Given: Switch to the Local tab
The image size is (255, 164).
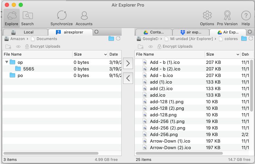Looking at the screenshot, I should pyautogui.click(x=26, y=32).
